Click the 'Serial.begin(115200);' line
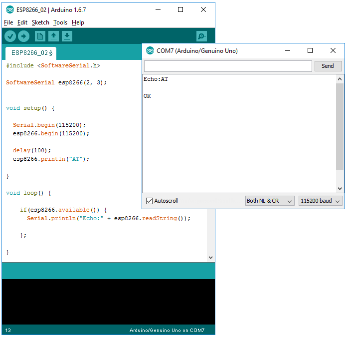This screenshot has width=348, height=337. tap(49, 125)
